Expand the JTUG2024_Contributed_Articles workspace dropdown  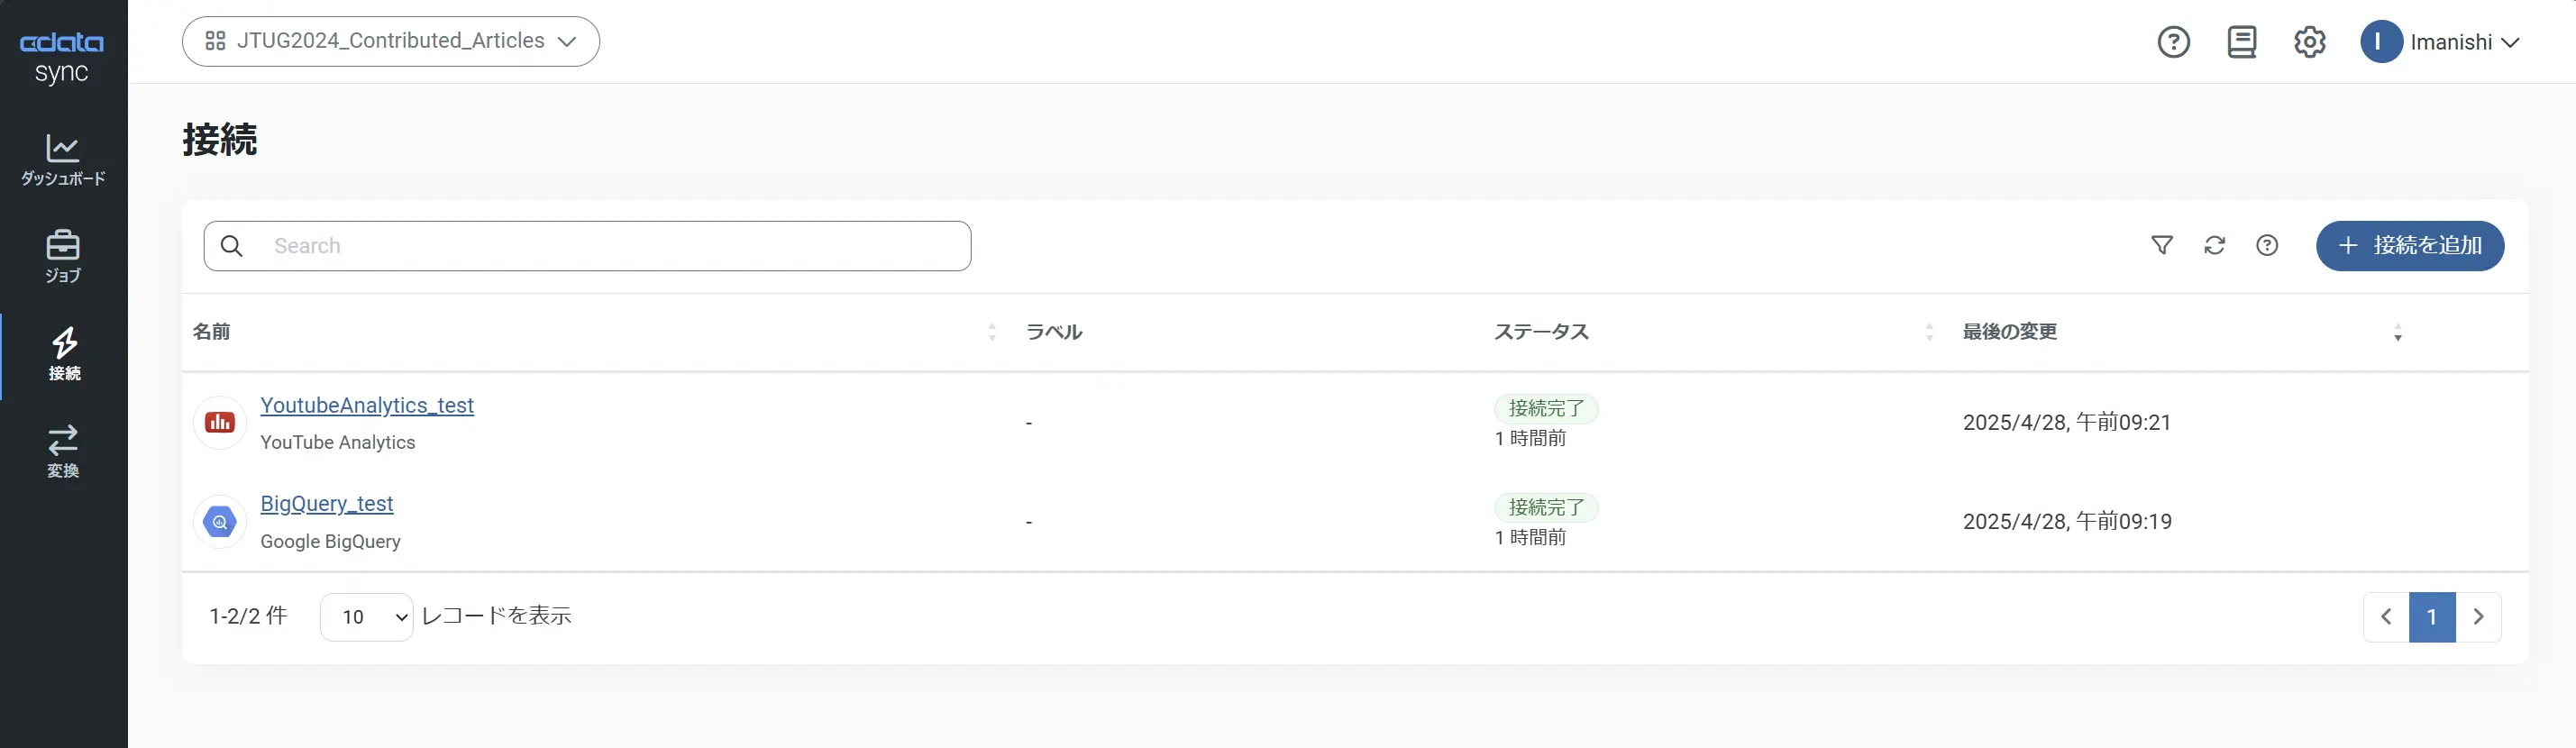[390, 41]
